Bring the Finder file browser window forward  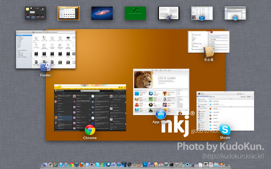click(46, 49)
